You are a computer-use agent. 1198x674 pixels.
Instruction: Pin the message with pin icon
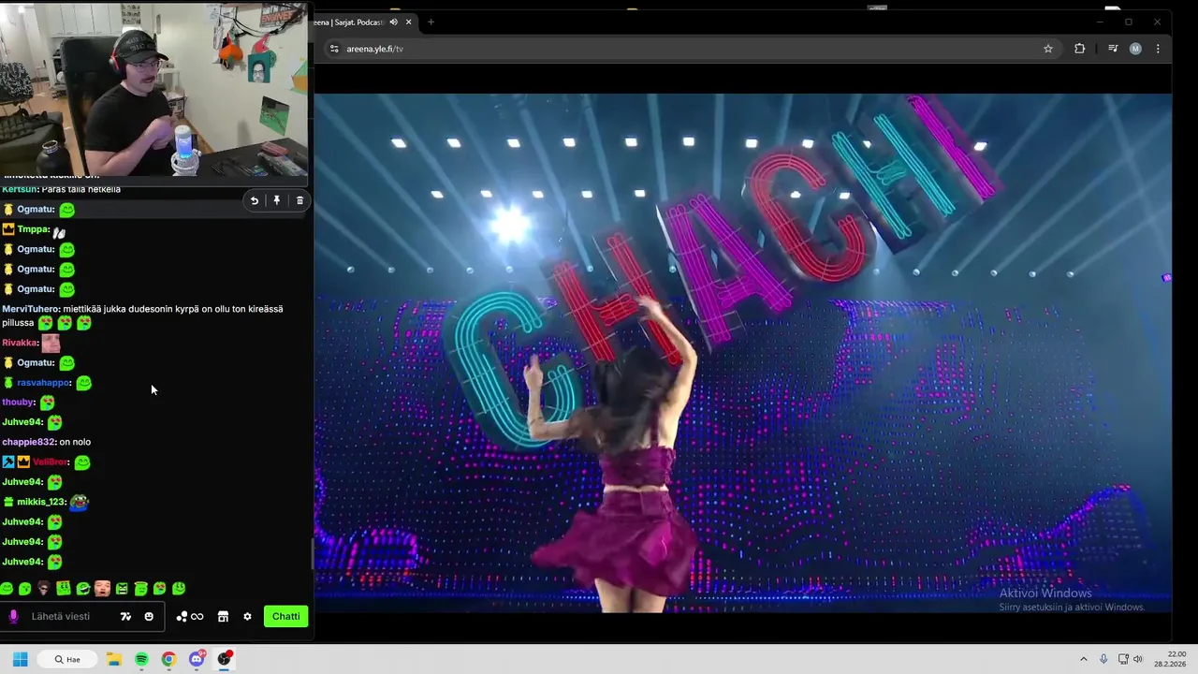point(277,200)
